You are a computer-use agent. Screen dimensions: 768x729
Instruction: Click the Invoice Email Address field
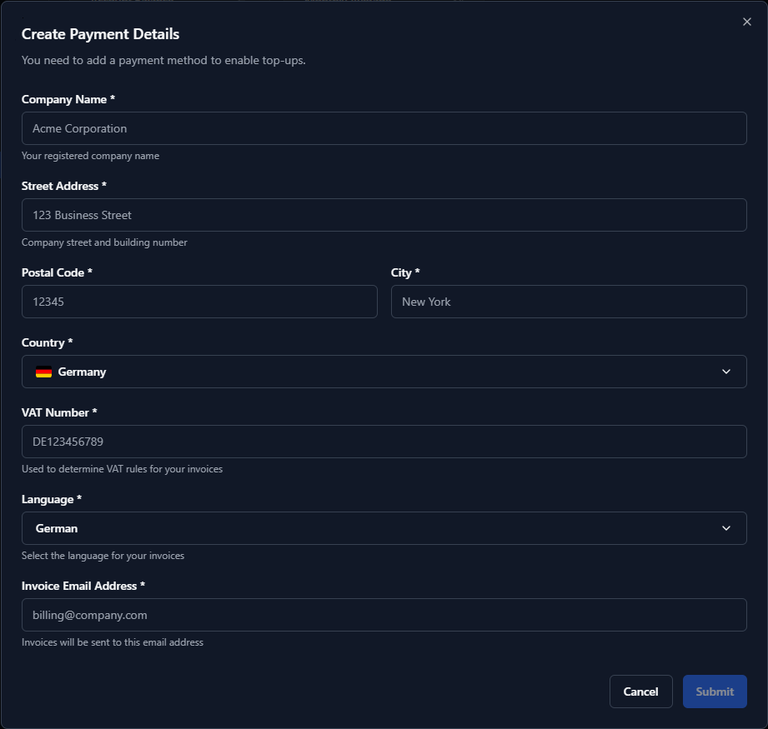coord(384,615)
